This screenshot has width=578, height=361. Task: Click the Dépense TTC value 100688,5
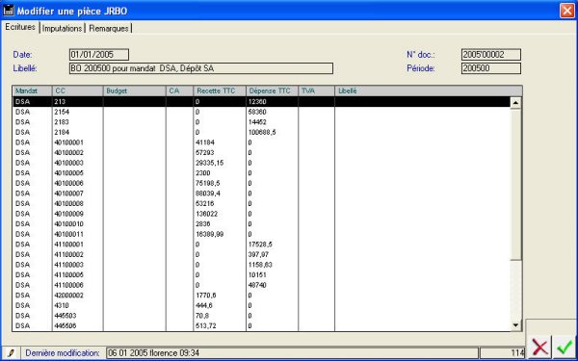(x=262, y=132)
